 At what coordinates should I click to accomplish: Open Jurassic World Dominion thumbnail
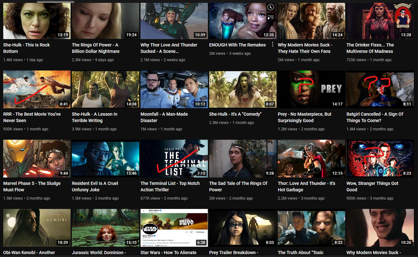[x=105, y=228]
